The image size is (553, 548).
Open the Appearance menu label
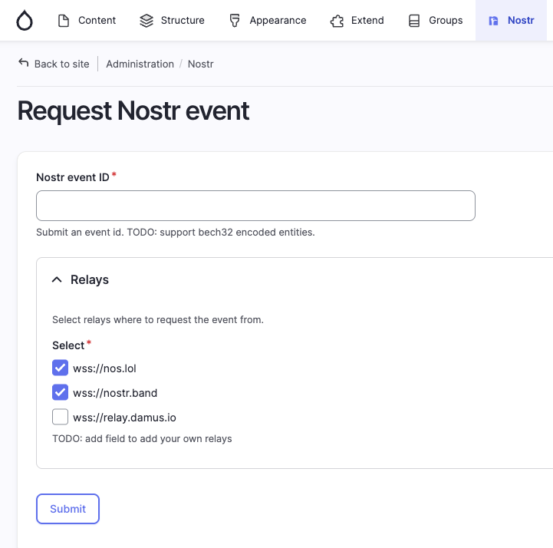pos(278,21)
